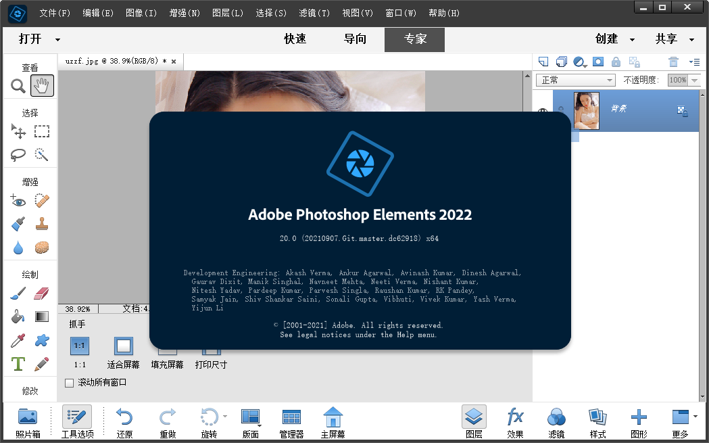
Task: Select the horizontal Type tool
Action: coord(17,364)
